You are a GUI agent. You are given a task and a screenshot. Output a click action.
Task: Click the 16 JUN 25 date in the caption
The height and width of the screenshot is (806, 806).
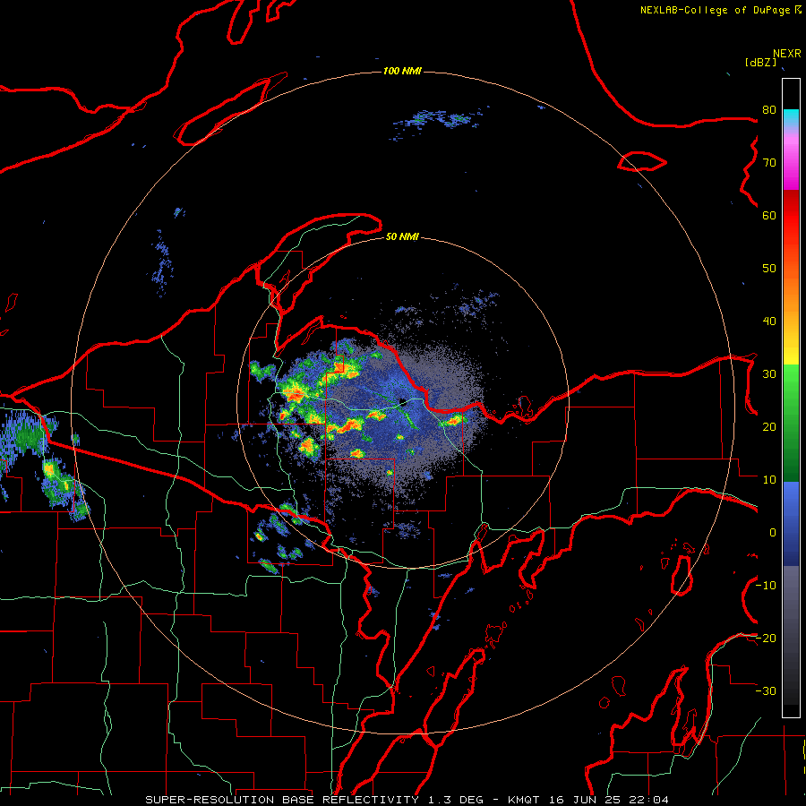(585, 800)
